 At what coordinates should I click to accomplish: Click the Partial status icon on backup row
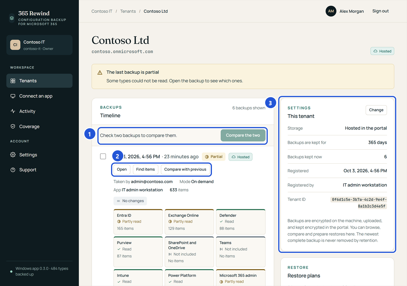coord(207,157)
